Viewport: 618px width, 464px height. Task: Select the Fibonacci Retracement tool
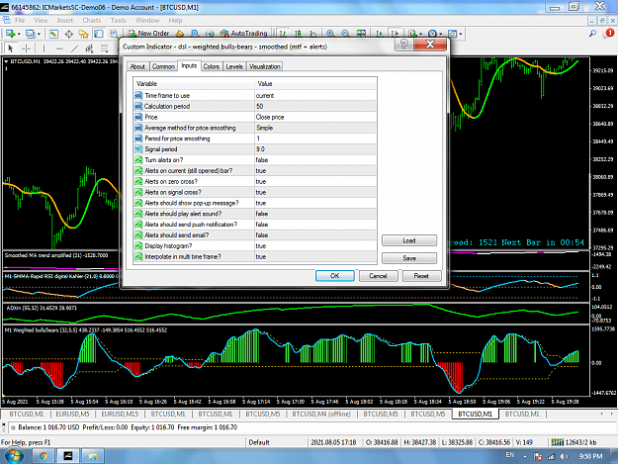(105, 48)
